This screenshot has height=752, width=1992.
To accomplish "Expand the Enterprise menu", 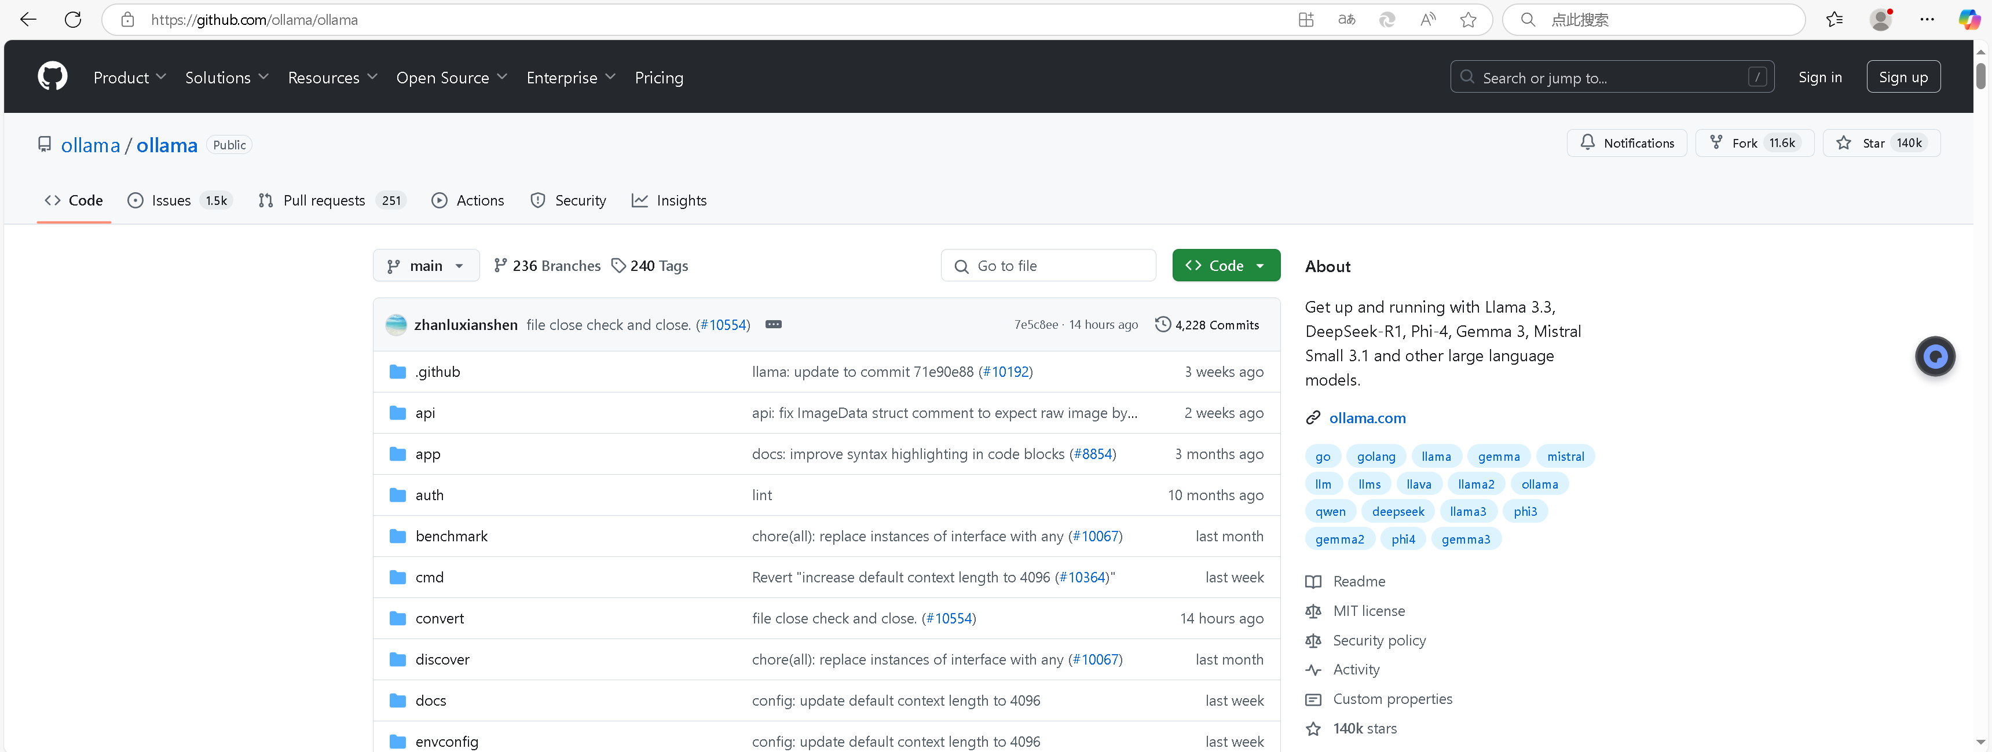I will (571, 78).
